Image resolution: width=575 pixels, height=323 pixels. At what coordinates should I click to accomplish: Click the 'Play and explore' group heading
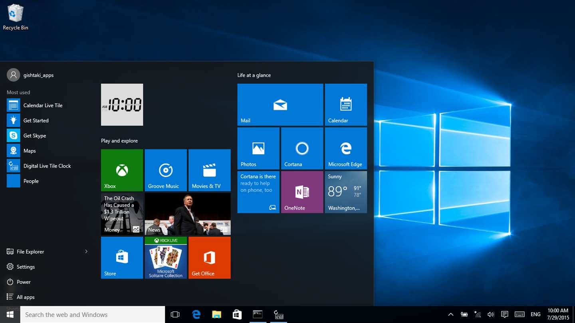(119, 141)
